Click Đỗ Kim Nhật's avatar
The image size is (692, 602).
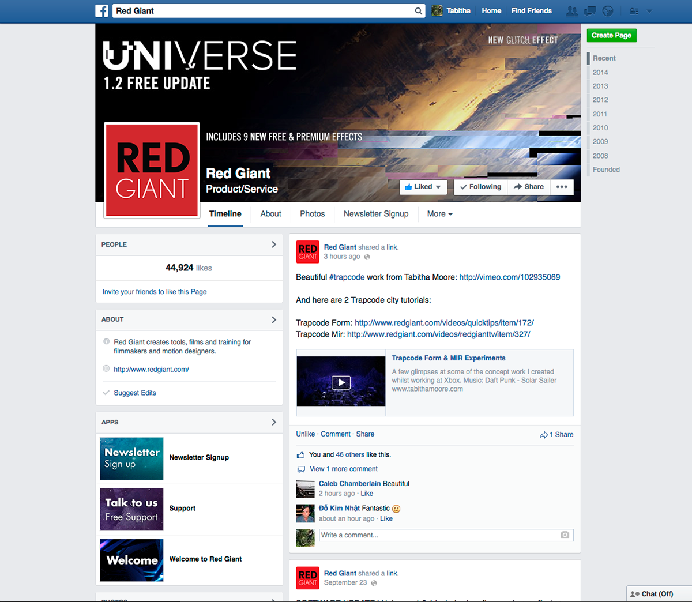pos(305,513)
